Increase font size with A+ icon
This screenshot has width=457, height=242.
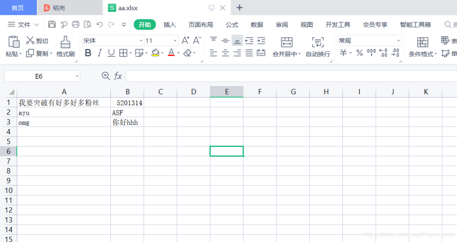click(x=185, y=41)
